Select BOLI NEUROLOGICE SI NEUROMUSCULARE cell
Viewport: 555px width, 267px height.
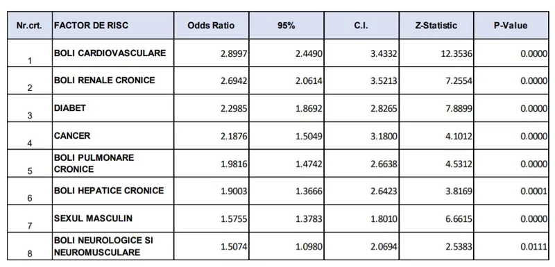113,246
